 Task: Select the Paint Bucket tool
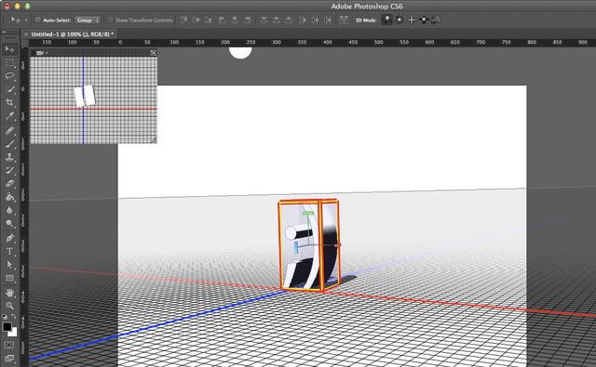coord(9,197)
